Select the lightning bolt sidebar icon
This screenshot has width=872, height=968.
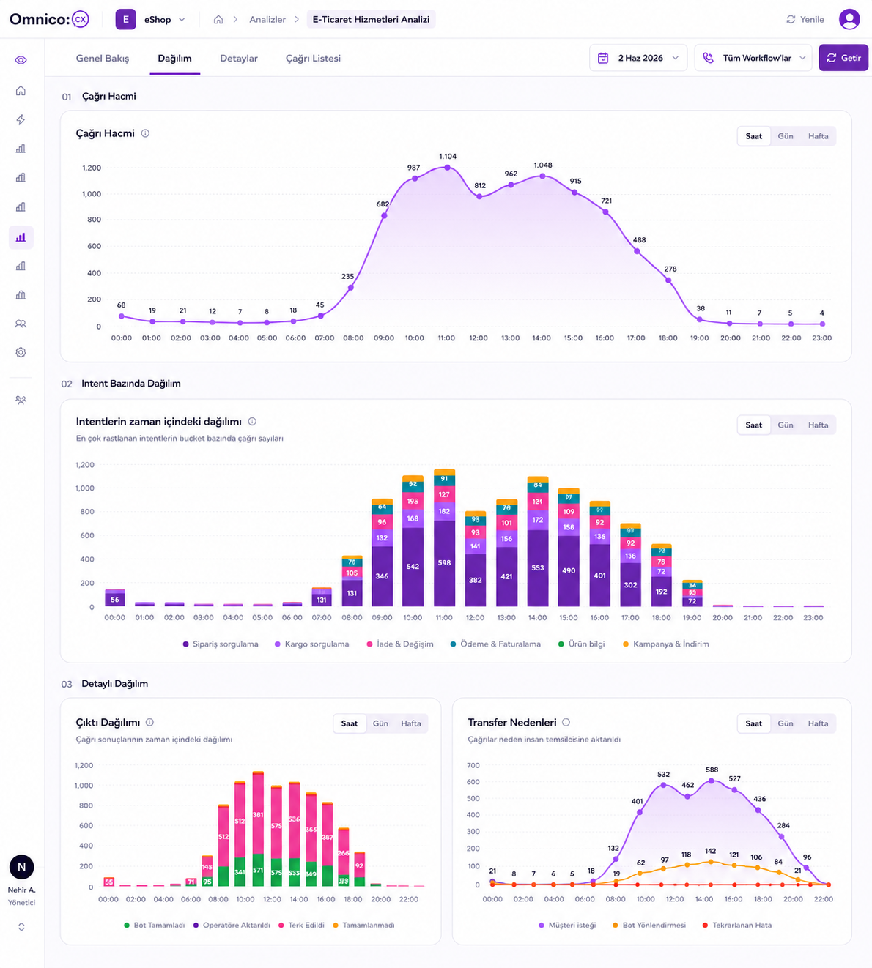pyautogui.click(x=21, y=119)
